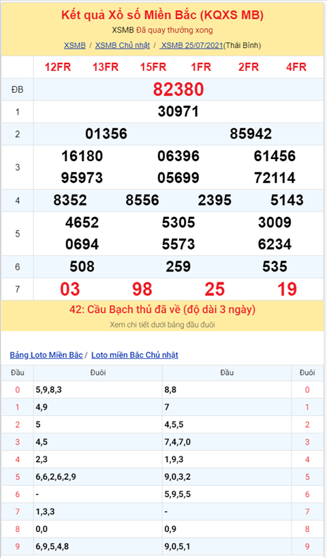Click the ĐB prize row label
This screenshot has width=327, height=558.
click(x=18, y=89)
